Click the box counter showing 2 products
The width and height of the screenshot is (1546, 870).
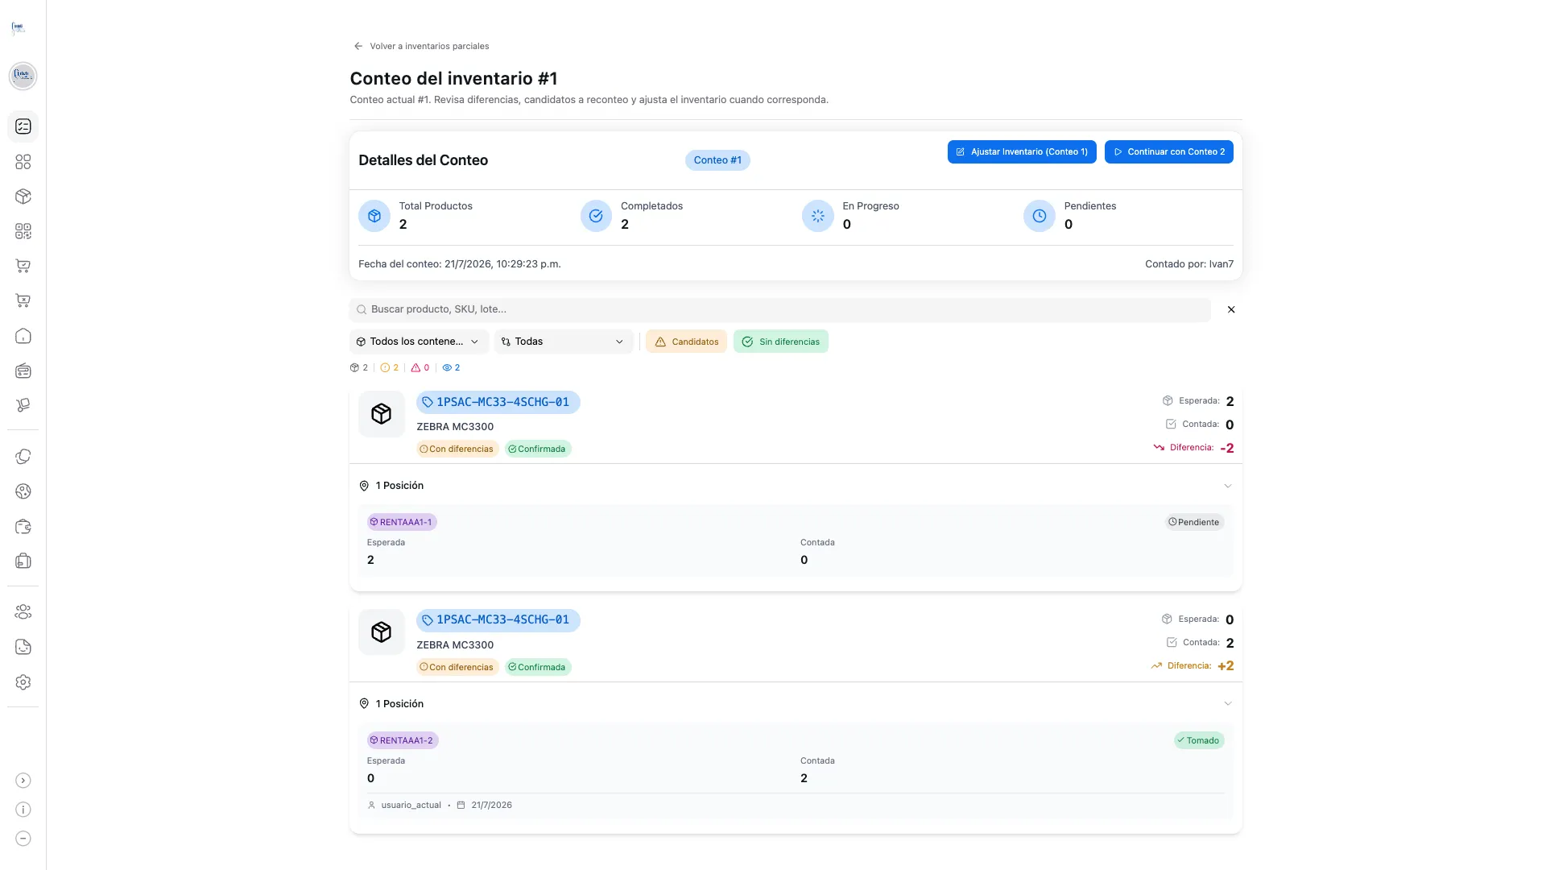click(359, 367)
